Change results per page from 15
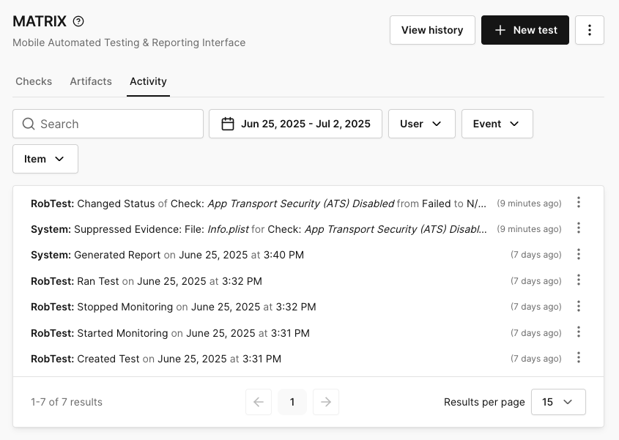The image size is (619, 440). (x=558, y=402)
